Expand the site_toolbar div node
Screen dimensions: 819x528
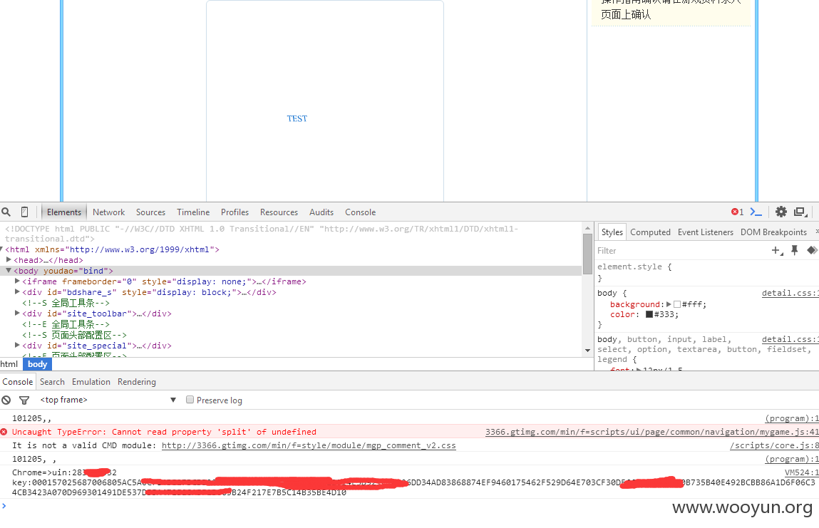tap(17, 314)
